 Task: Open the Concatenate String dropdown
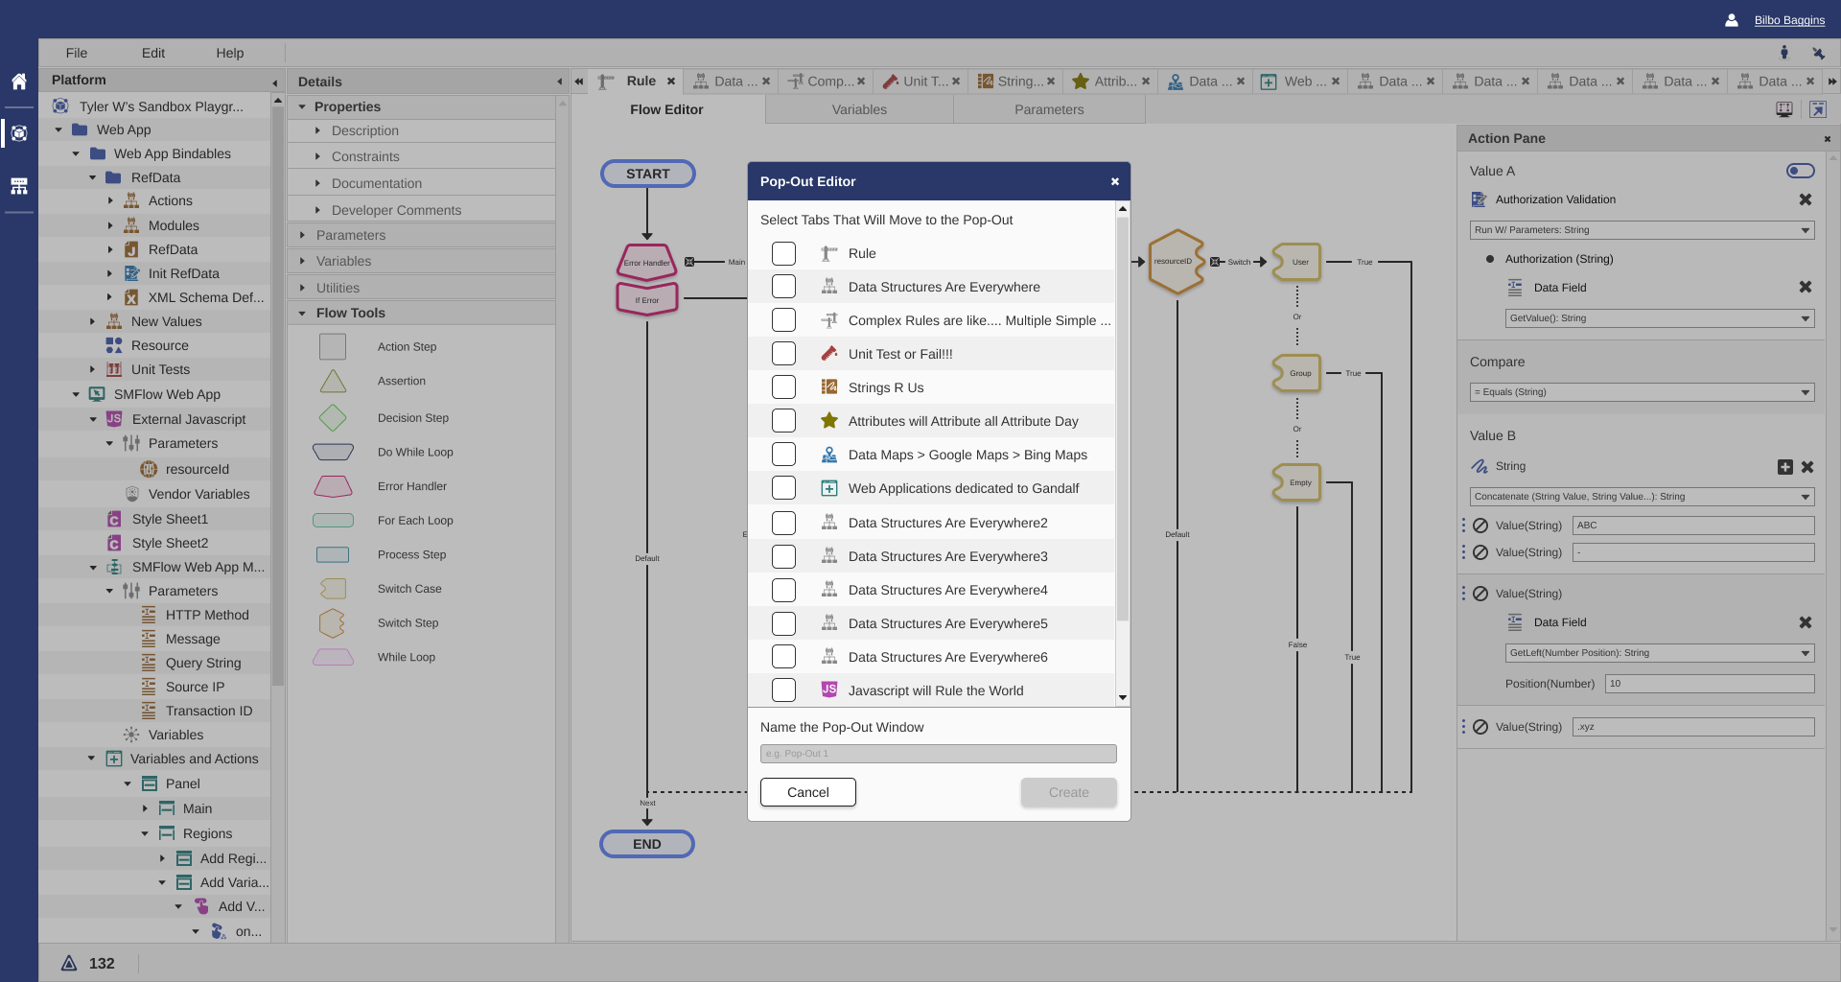1642,497
